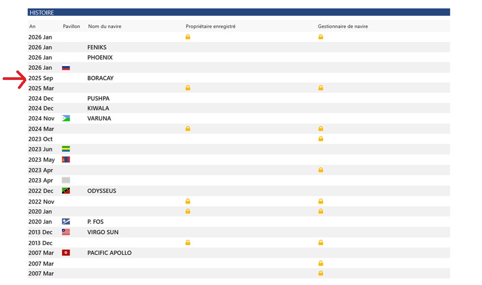Click the 2022 Nov registered owner lock icon
Viewport: 482px width, 285px height.
[188, 201]
